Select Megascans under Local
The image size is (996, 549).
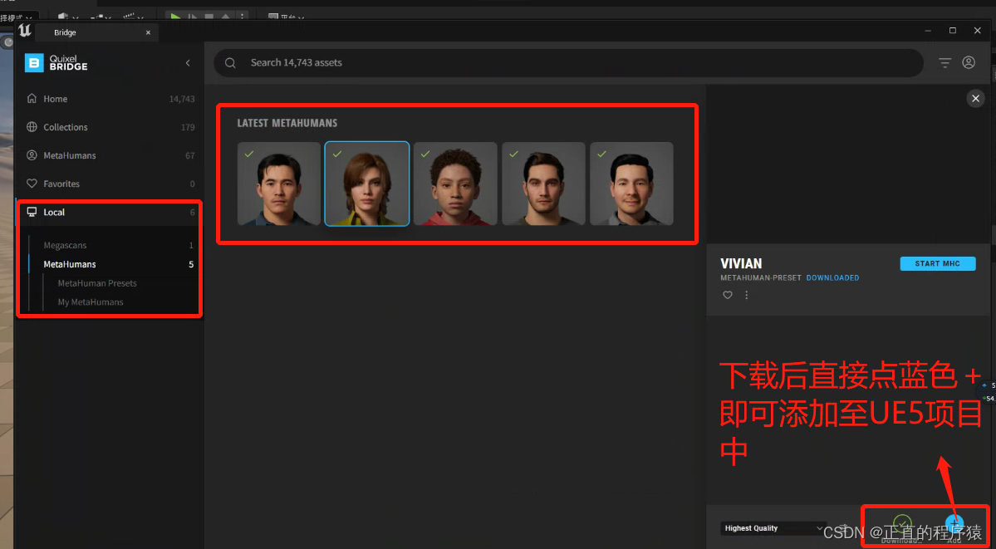(65, 245)
